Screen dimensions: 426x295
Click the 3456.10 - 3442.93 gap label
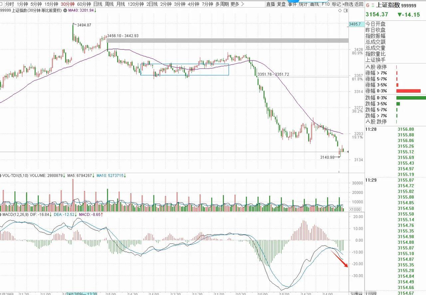(123, 36)
